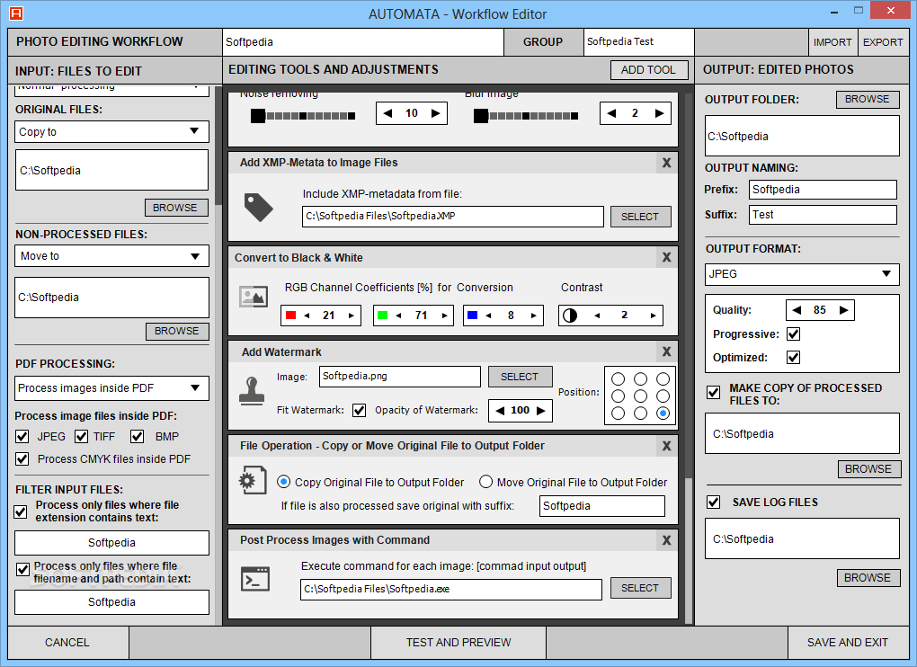Image resolution: width=917 pixels, height=667 pixels.
Task: Increase watermark opacity value
Action: coord(541,411)
